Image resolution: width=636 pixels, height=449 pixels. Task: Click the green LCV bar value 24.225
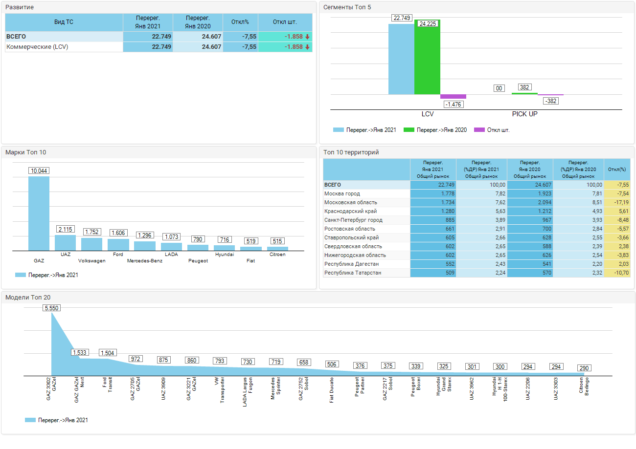pyautogui.click(x=428, y=23)
